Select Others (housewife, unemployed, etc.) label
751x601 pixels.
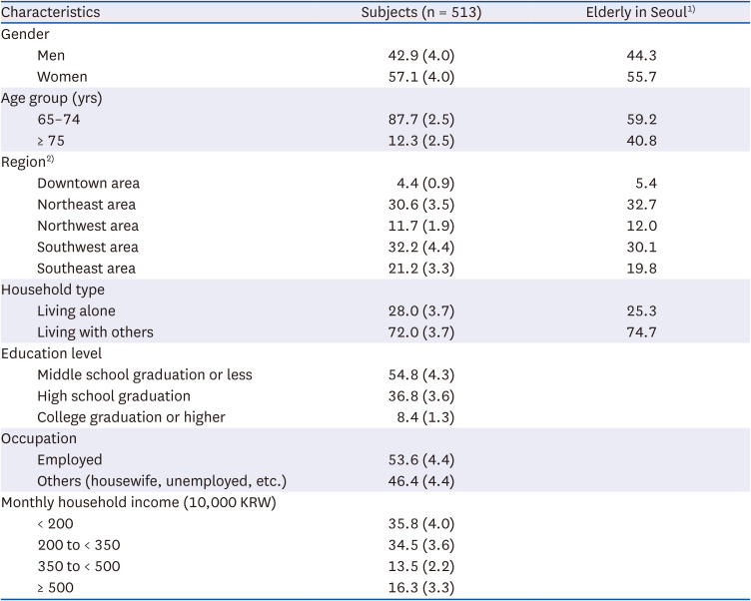point(162,481)
